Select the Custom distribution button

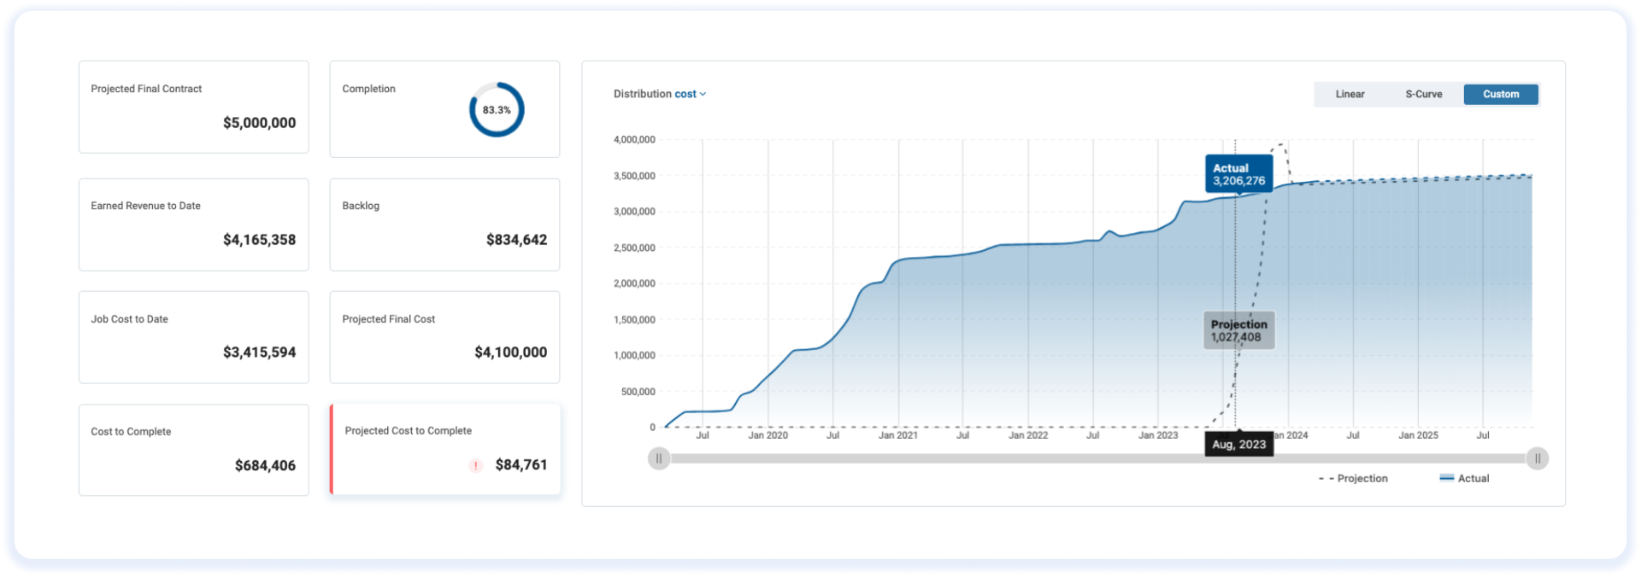click(x=1501, y=94)
